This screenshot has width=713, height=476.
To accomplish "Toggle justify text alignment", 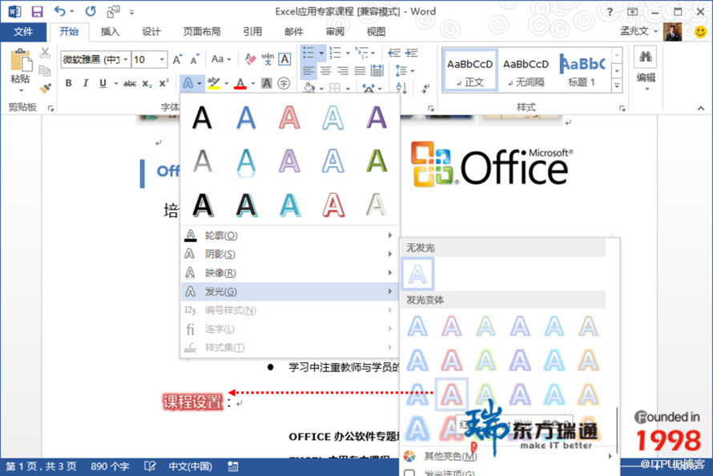I will coord(360,71).
